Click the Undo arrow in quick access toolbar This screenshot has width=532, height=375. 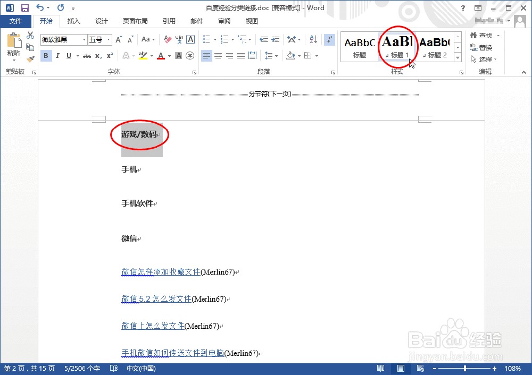coord(40,7)
